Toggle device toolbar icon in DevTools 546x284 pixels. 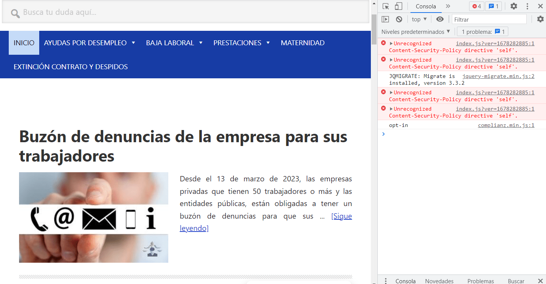click(398, 6)
